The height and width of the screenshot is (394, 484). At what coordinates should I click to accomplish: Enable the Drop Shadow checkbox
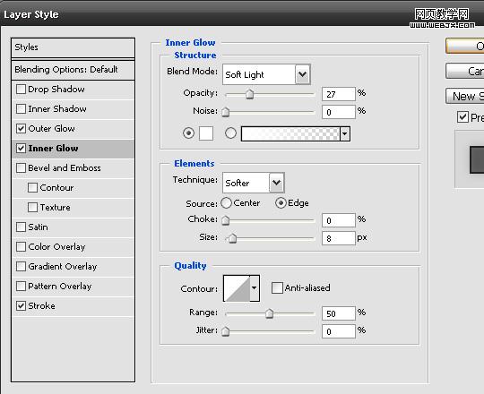[21, 89]
